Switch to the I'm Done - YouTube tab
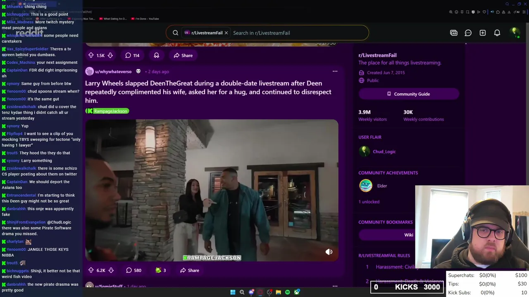This screenshot has width=529, height=297. (x=145, y=19)
